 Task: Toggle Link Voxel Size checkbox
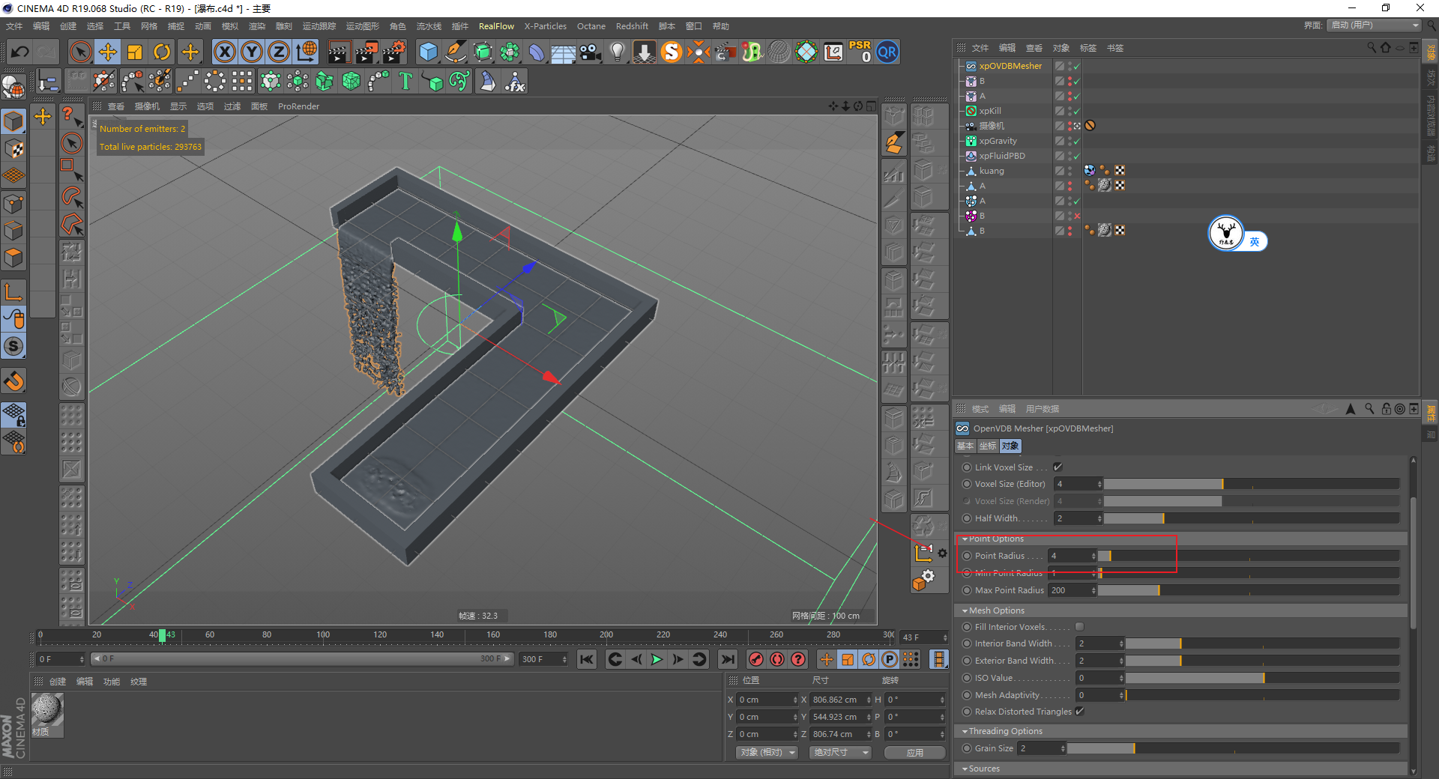click(1058, 467)
